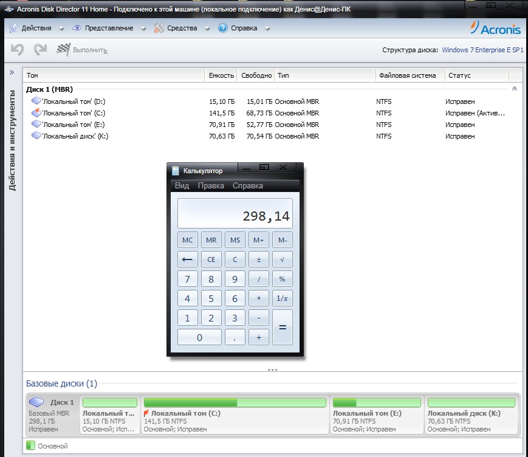Click the Actions menu runner icon
This screenshot has width=528, height=457.
(13, 28)
